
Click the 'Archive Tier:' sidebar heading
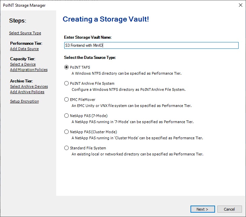21,81
